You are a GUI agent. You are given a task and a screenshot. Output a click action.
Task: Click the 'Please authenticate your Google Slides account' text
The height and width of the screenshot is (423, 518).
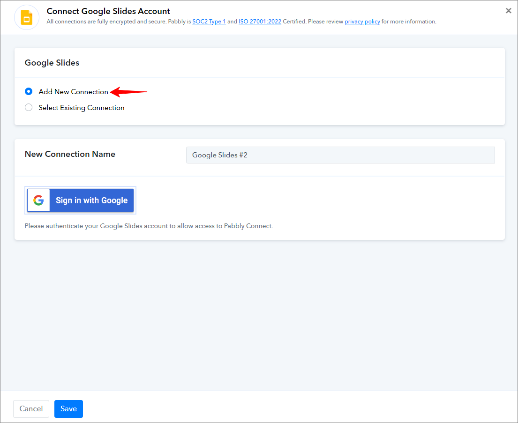(x=149, y=226)
